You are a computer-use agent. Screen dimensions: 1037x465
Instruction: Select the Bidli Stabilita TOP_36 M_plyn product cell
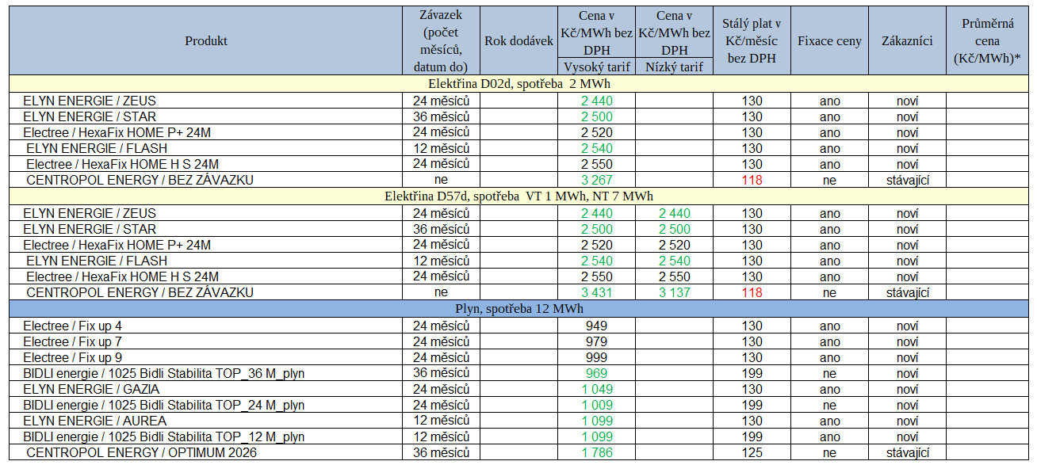tap(163, 373)
